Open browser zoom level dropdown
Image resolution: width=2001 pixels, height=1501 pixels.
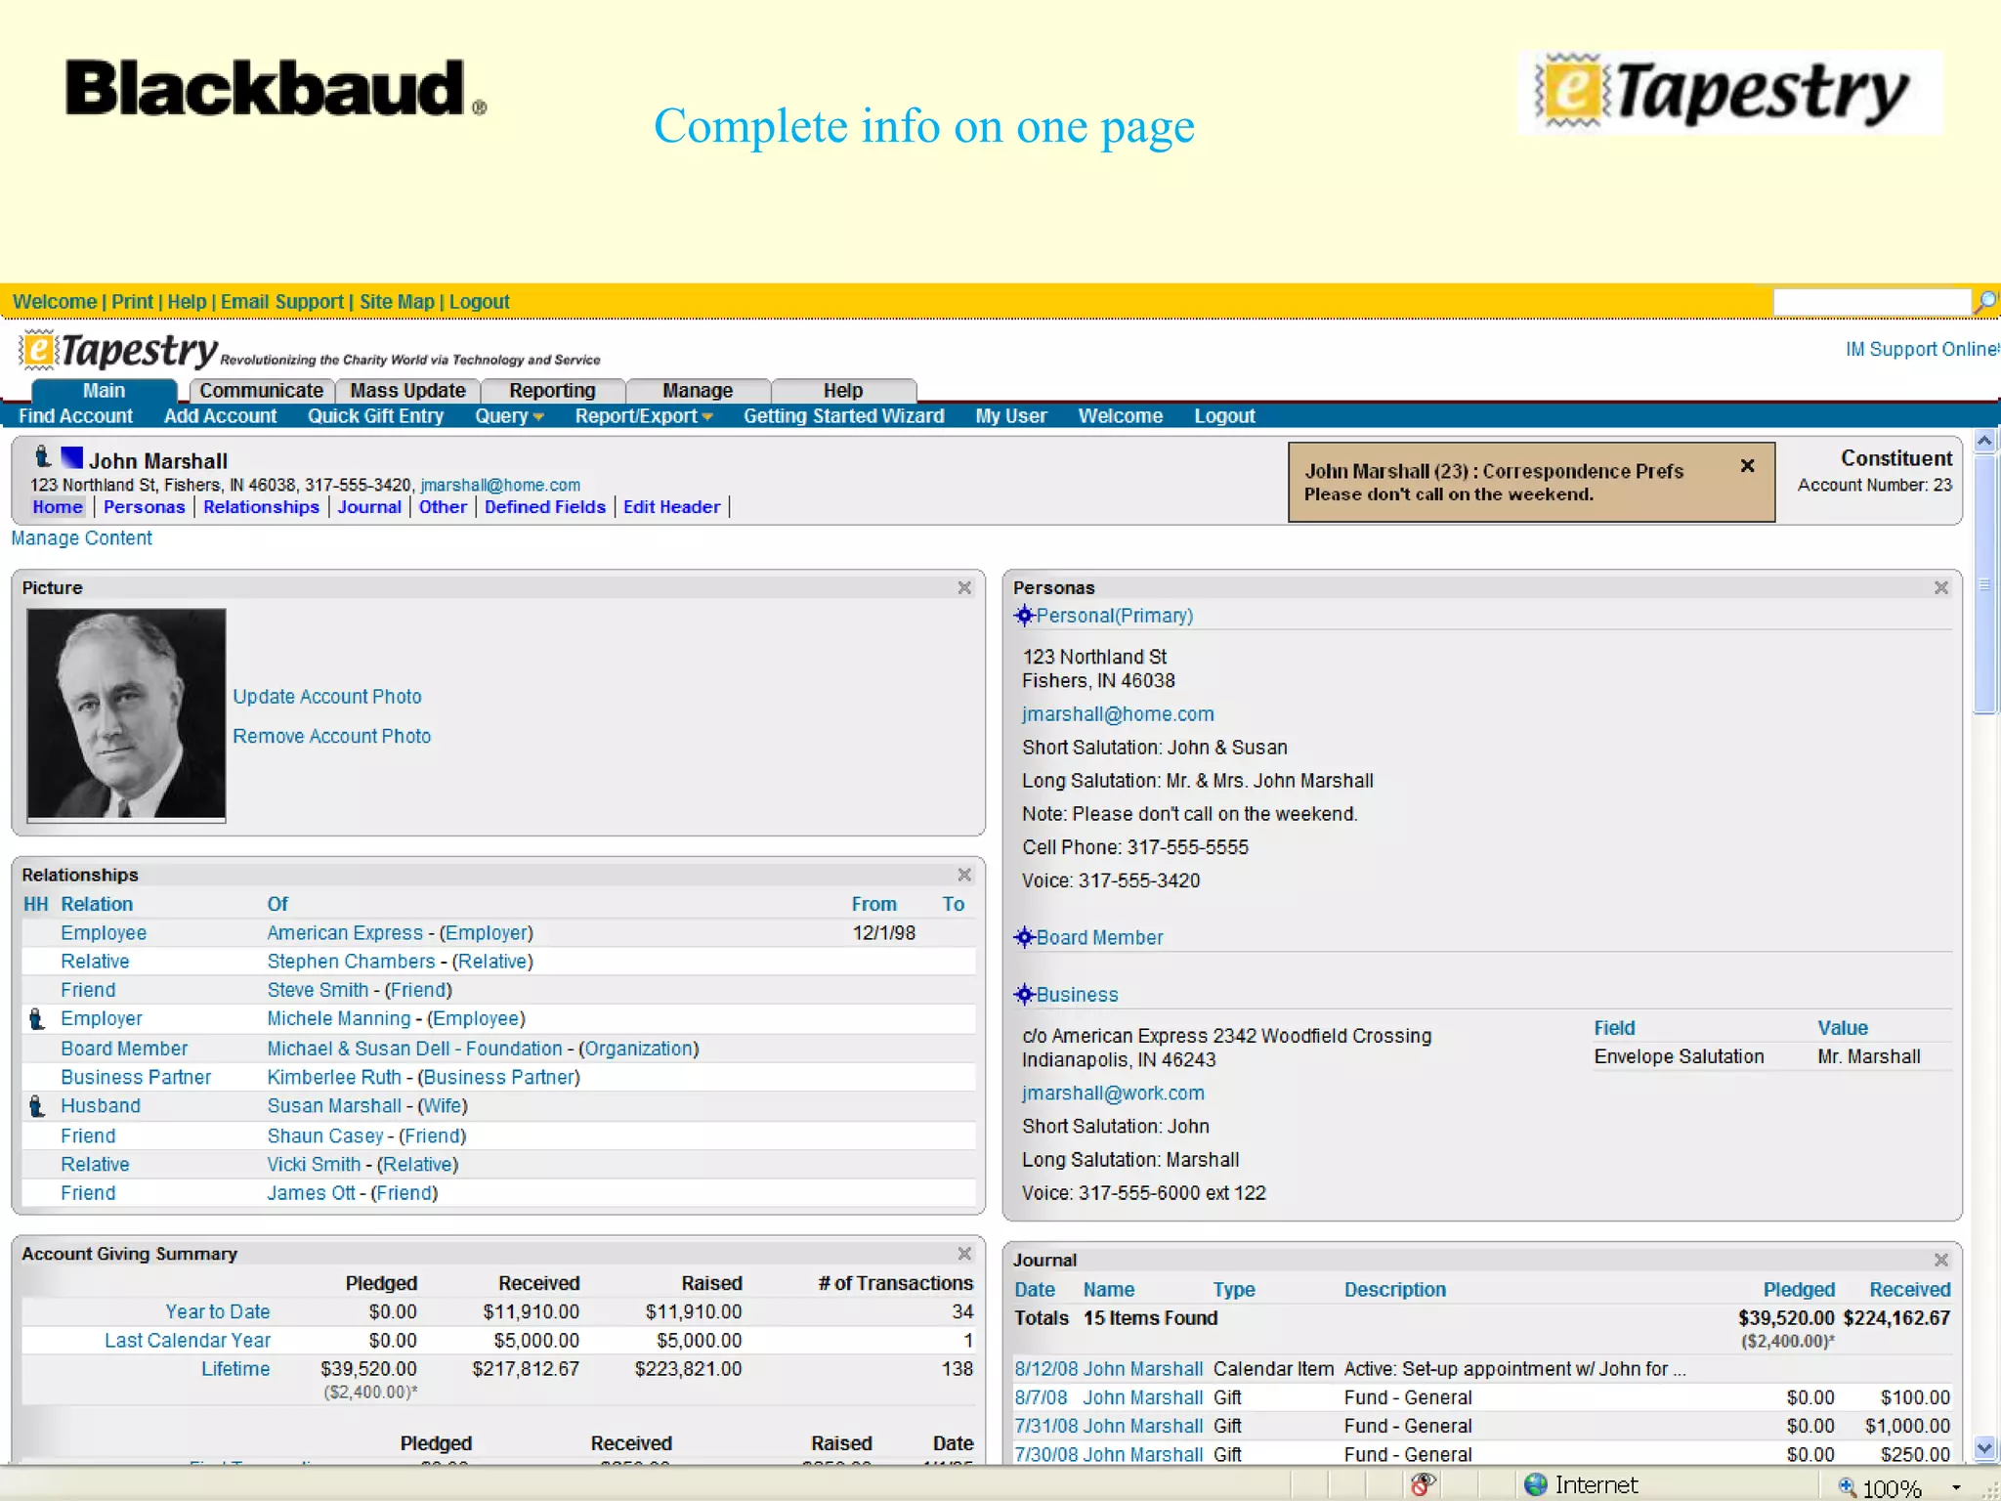(1956, 1487)
